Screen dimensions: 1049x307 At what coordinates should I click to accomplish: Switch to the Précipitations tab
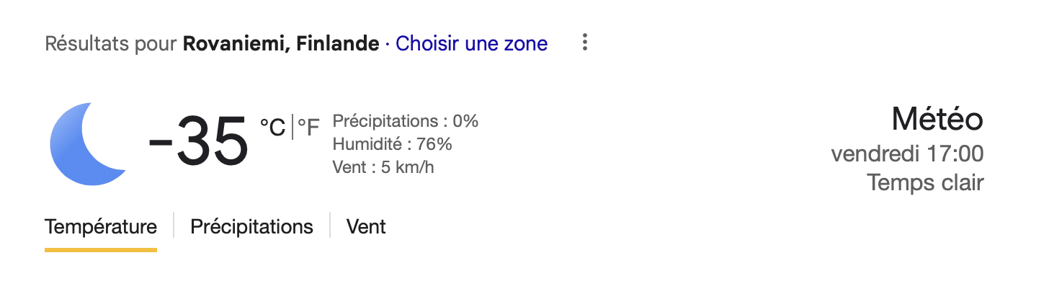tap(251, 226)
